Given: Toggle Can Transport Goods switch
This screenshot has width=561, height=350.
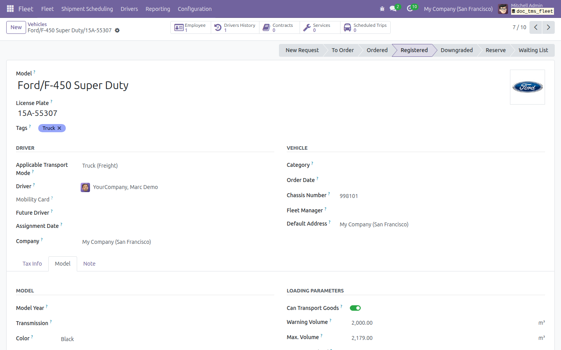Looking at the screenshot, I should pos(355,308).
